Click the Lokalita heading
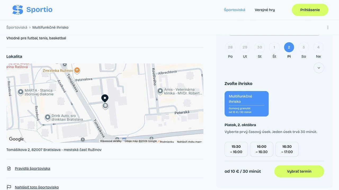This screenshot has width=339, height=190. tap(14, 56)
